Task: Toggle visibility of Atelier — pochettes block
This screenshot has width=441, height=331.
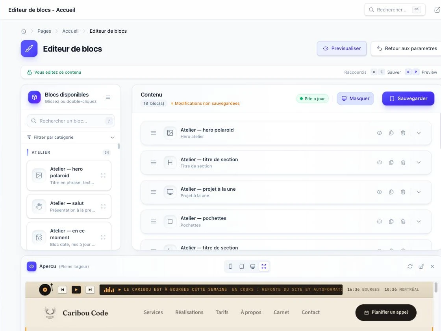Action: tap(380, 221)
